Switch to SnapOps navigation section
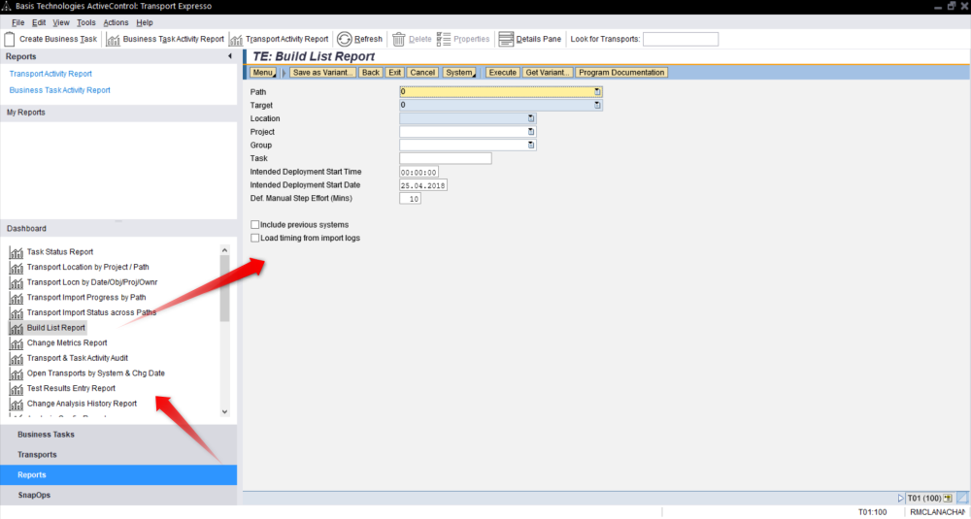Screen dimensions: 971x519 pos(118,496)
